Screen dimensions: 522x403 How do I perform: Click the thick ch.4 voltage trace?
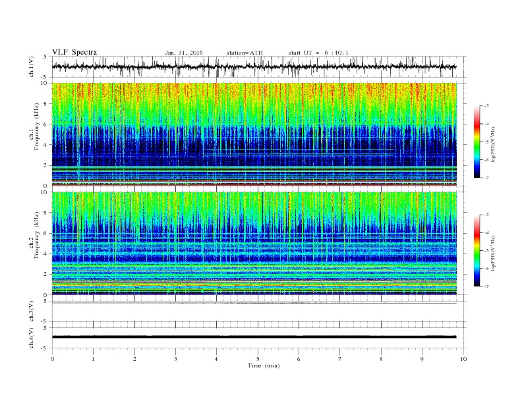[254, 337]
